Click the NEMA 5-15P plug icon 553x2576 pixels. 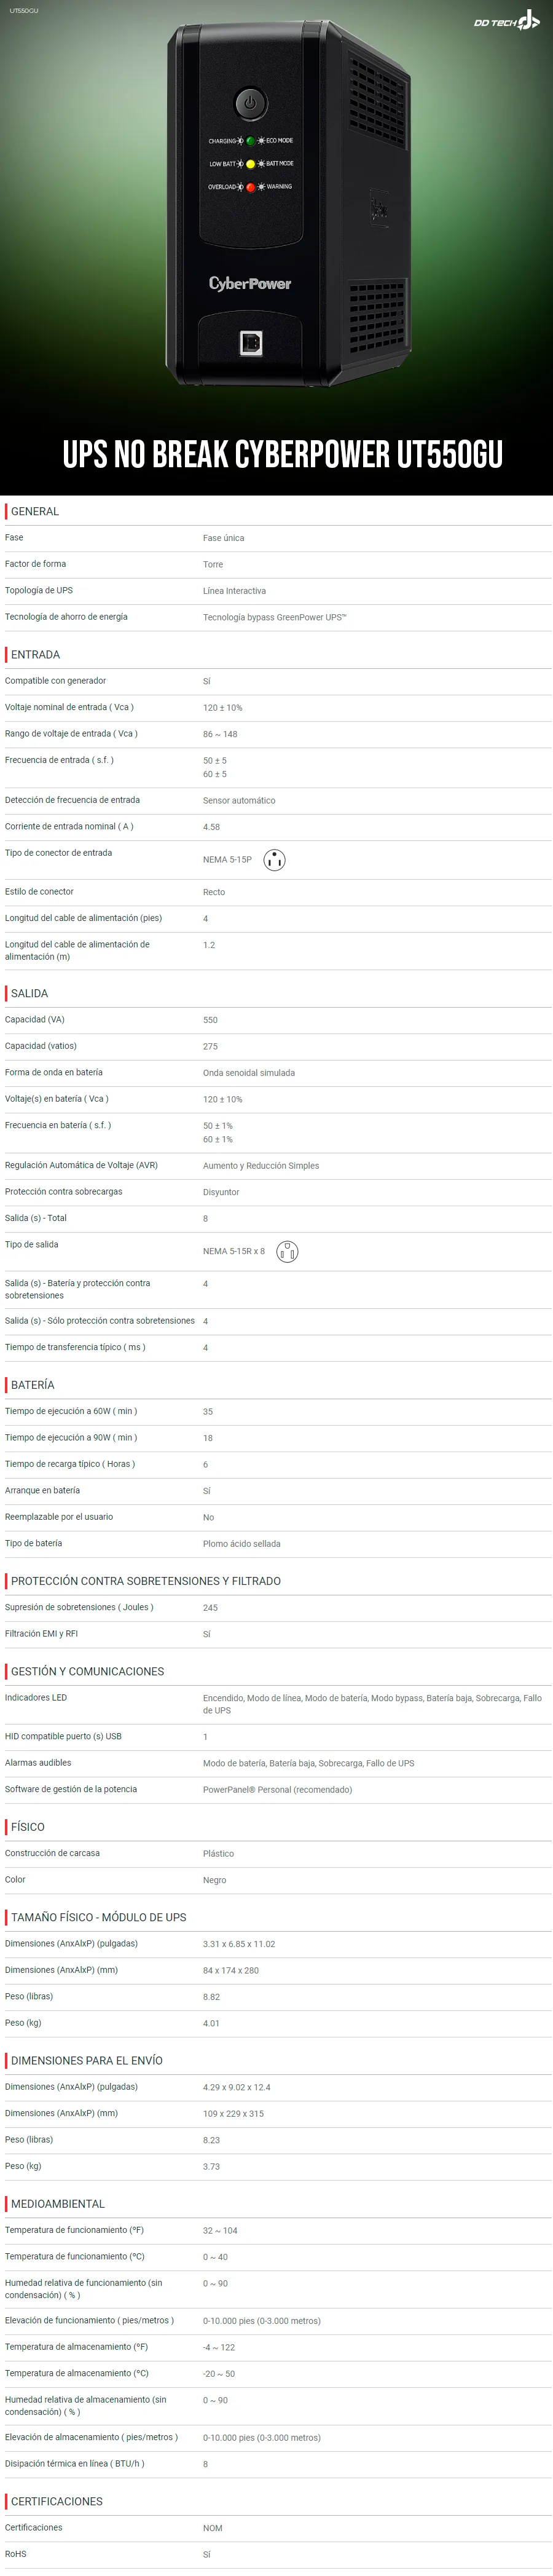274,859
